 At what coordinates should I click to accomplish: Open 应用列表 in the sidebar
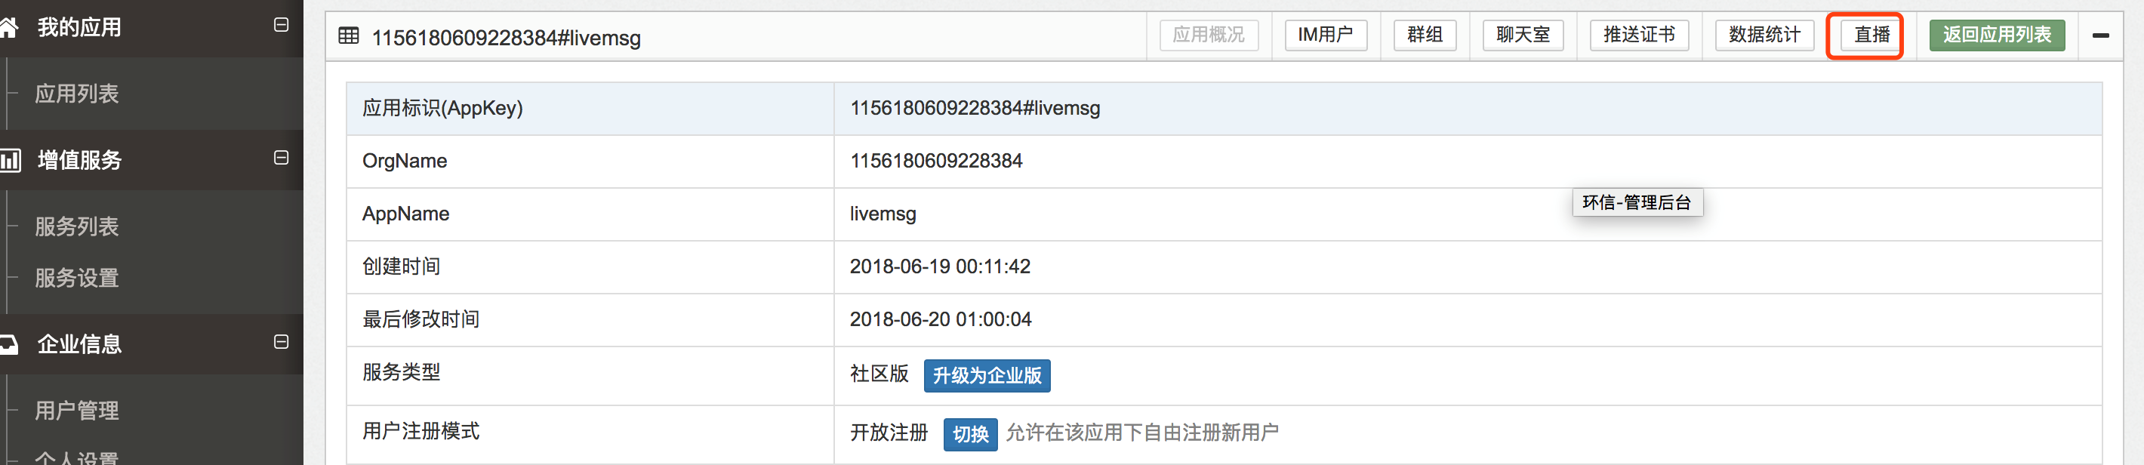click(x=76, y=94)
